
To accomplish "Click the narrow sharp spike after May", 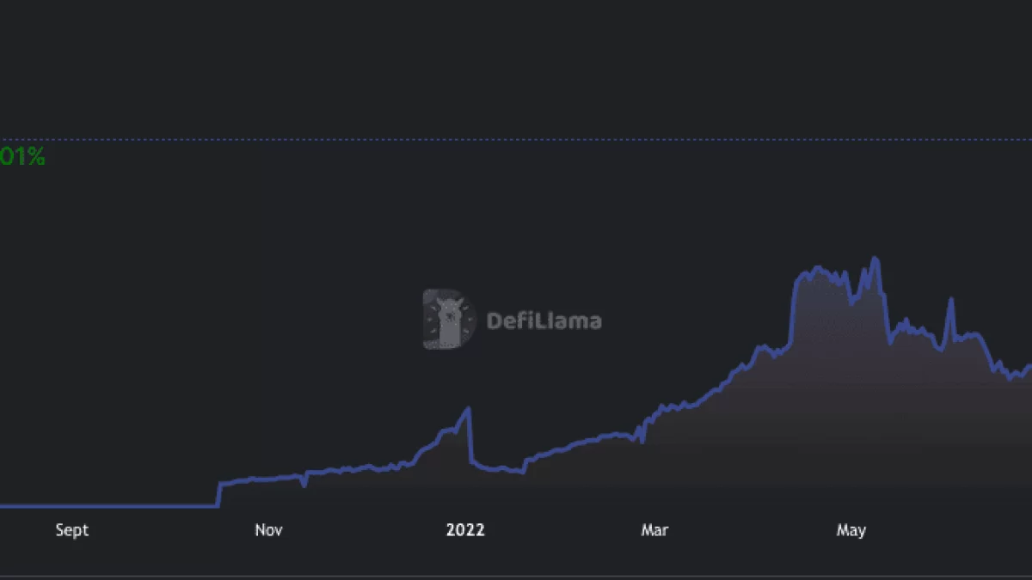I will 950,299.
